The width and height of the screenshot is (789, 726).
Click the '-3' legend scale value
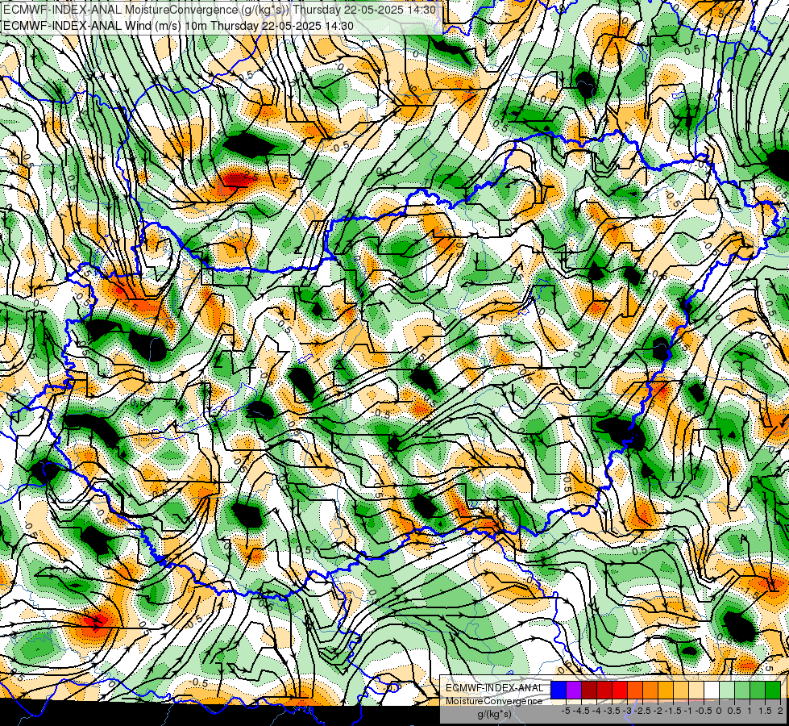[x=628, y=711]
